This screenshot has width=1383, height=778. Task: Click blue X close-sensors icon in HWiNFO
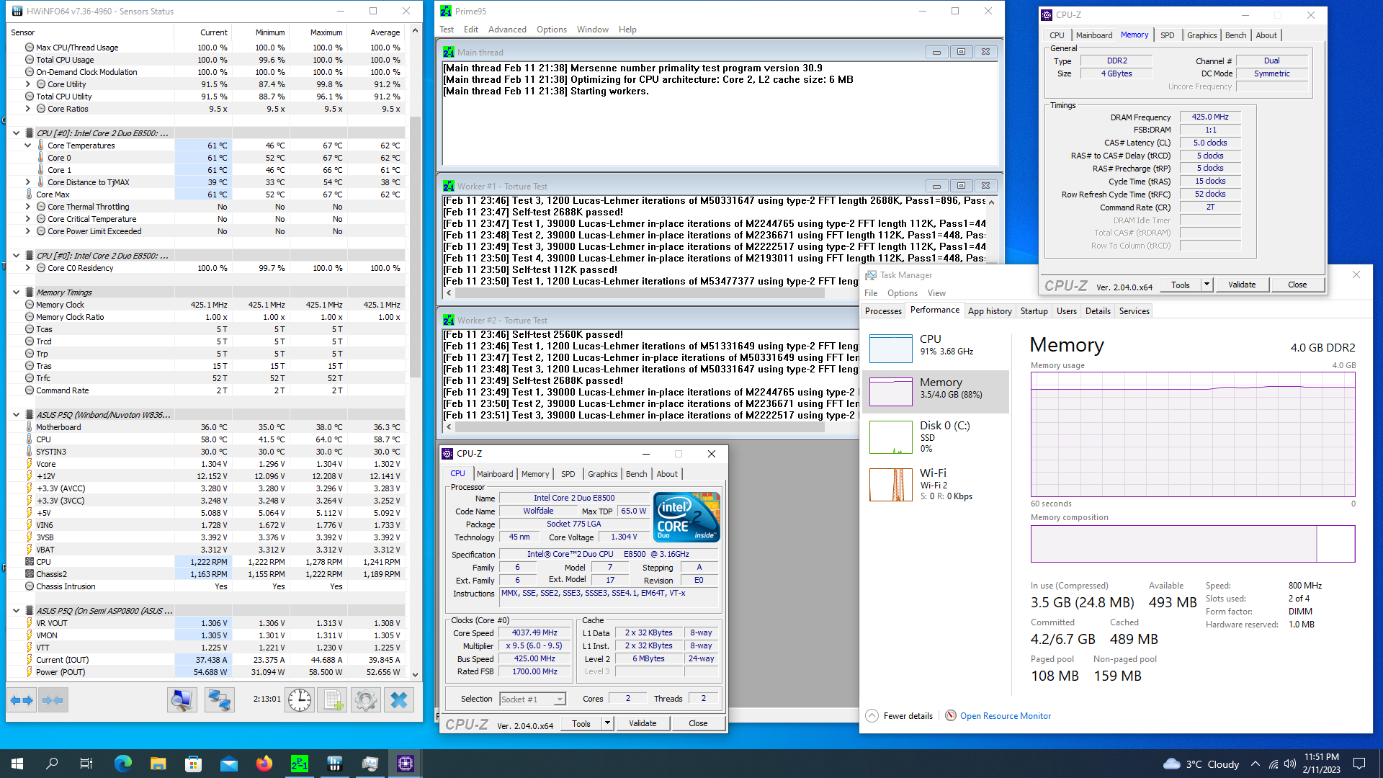399,699
